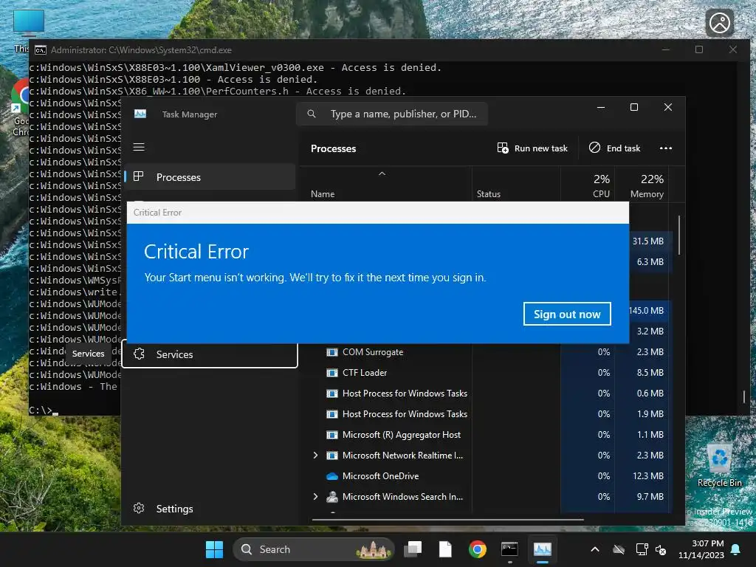Open the three-dot more options menu

pos(666,148)
